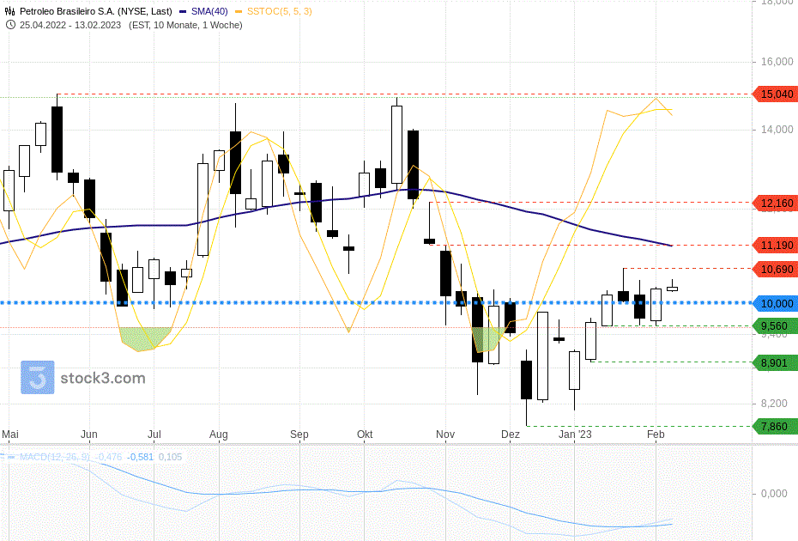798x541 pixels.
Task: Click the red 12,160 resistance label
Action: pyautogui.click(x=775, y=203)
